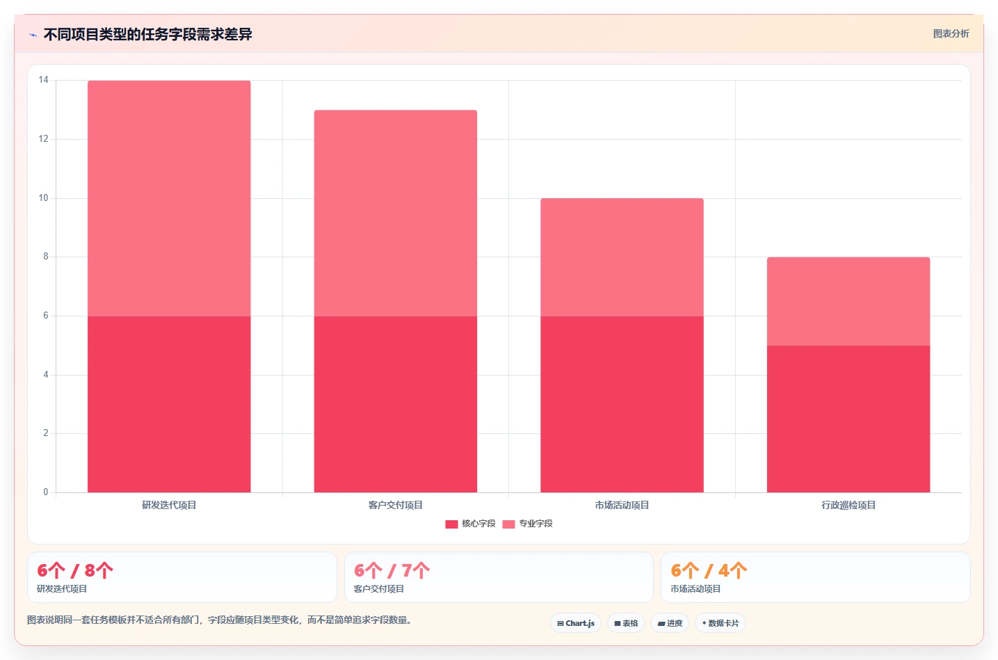Viewport: 998px width, 660px height.
Task: Click the 客户交付项目 core-field dark bar segment
Action: tap(396, 404)
